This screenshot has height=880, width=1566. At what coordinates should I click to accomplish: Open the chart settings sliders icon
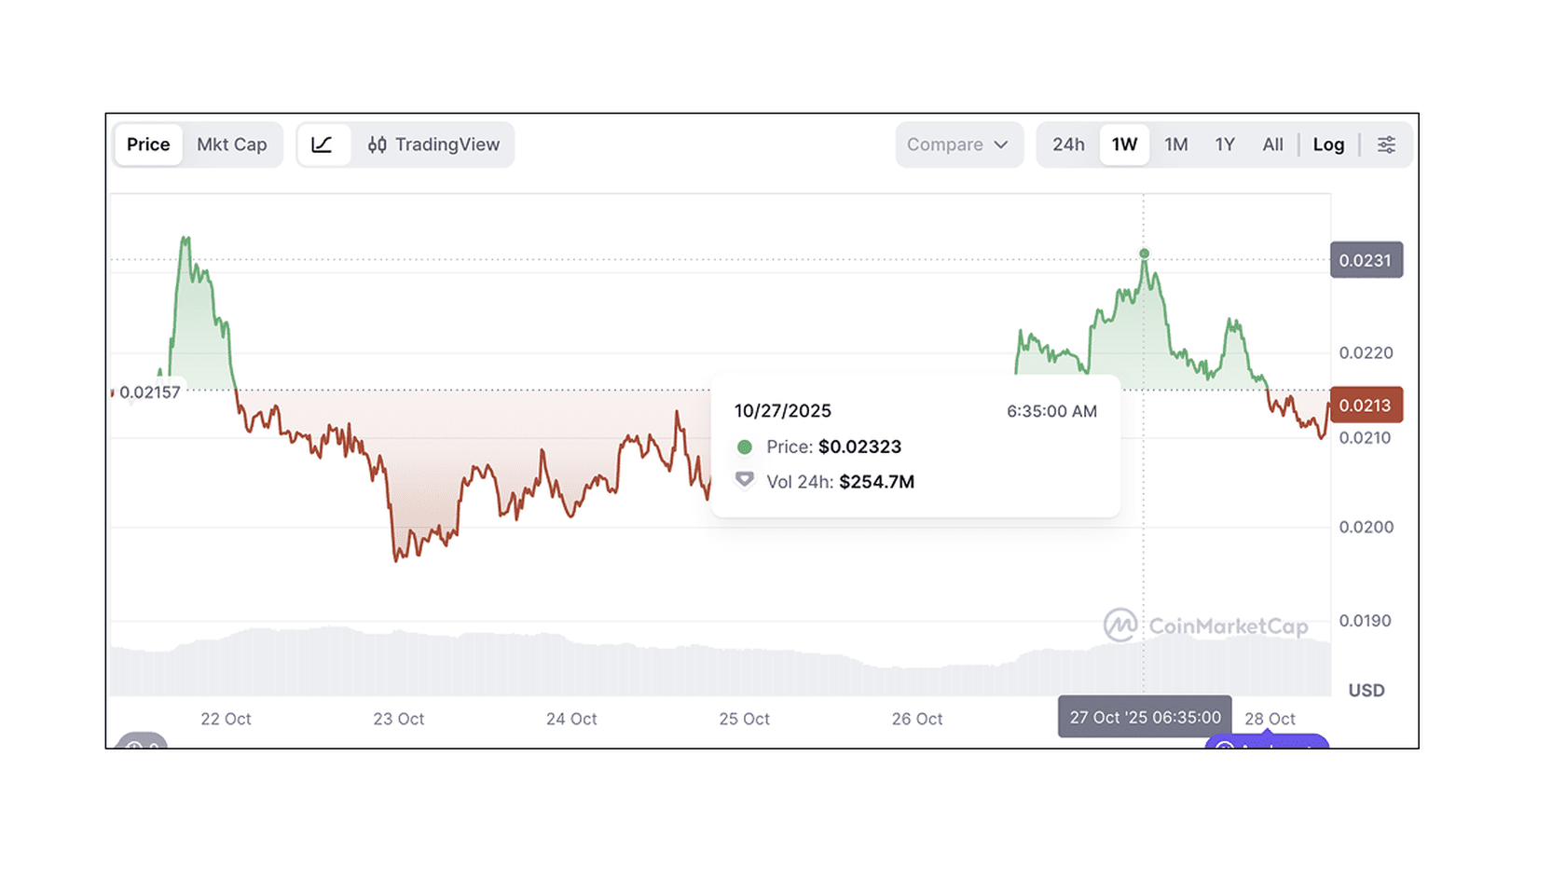pyautogui.click(x=1387, y=144)
